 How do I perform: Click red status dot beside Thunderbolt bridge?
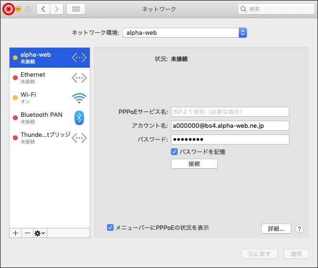(15, 138)
